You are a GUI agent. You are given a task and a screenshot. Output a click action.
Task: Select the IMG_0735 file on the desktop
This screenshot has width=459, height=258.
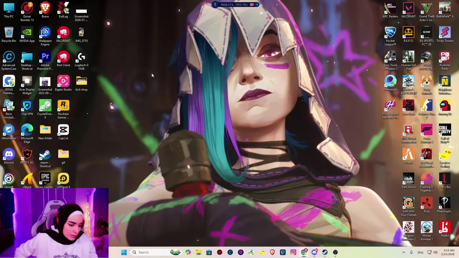81,35
